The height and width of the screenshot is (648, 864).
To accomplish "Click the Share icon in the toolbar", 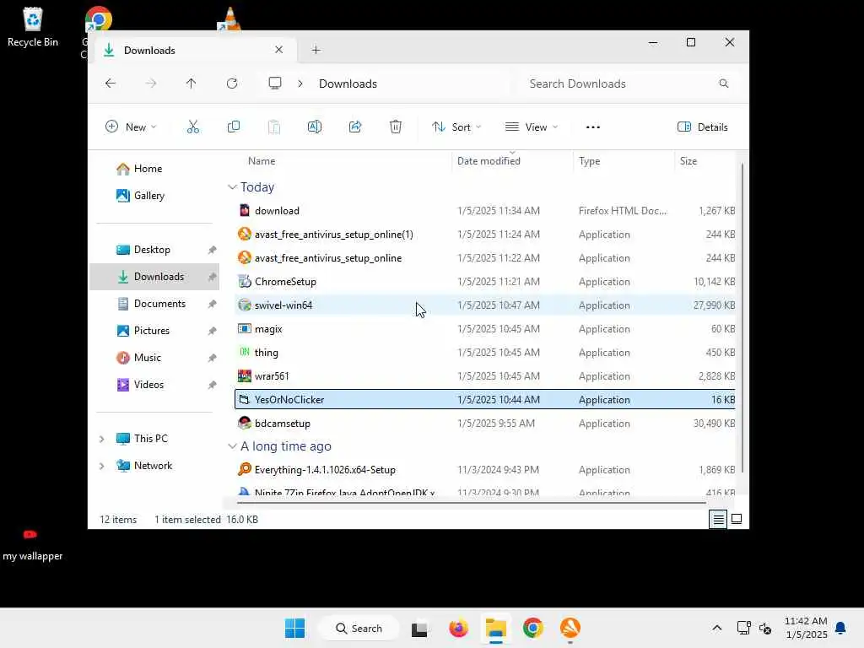I will (355, 127).
